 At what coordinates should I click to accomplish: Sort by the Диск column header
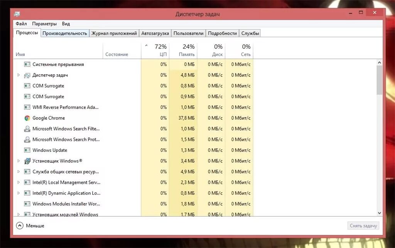click(x=211, y=51)
